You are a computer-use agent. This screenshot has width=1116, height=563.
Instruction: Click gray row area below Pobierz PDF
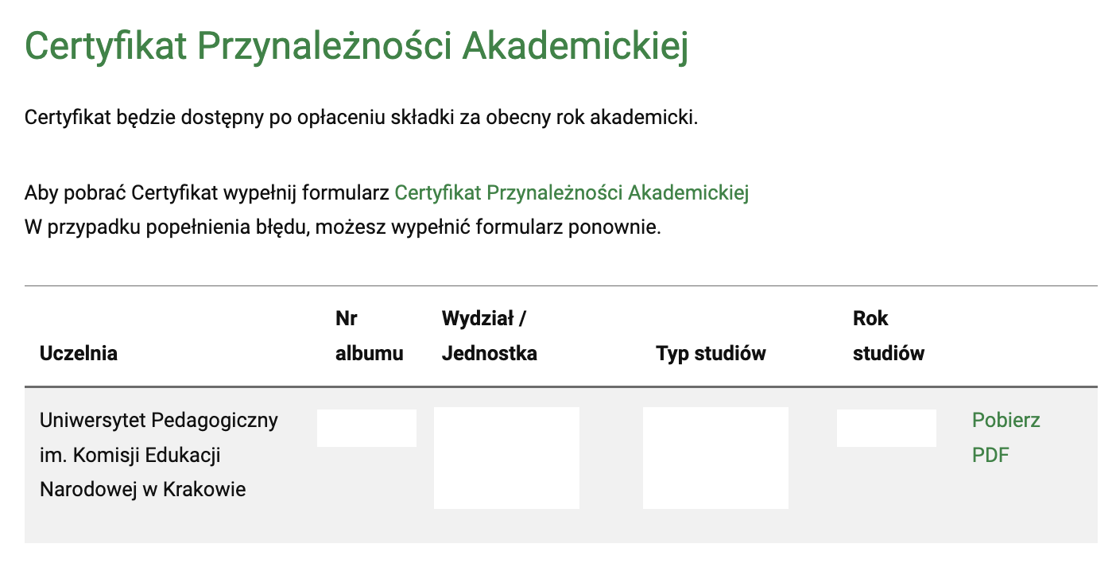[x=1025, y=509]
